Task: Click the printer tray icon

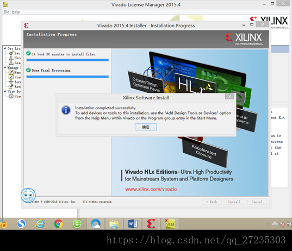Action: [x=275, y=224]
